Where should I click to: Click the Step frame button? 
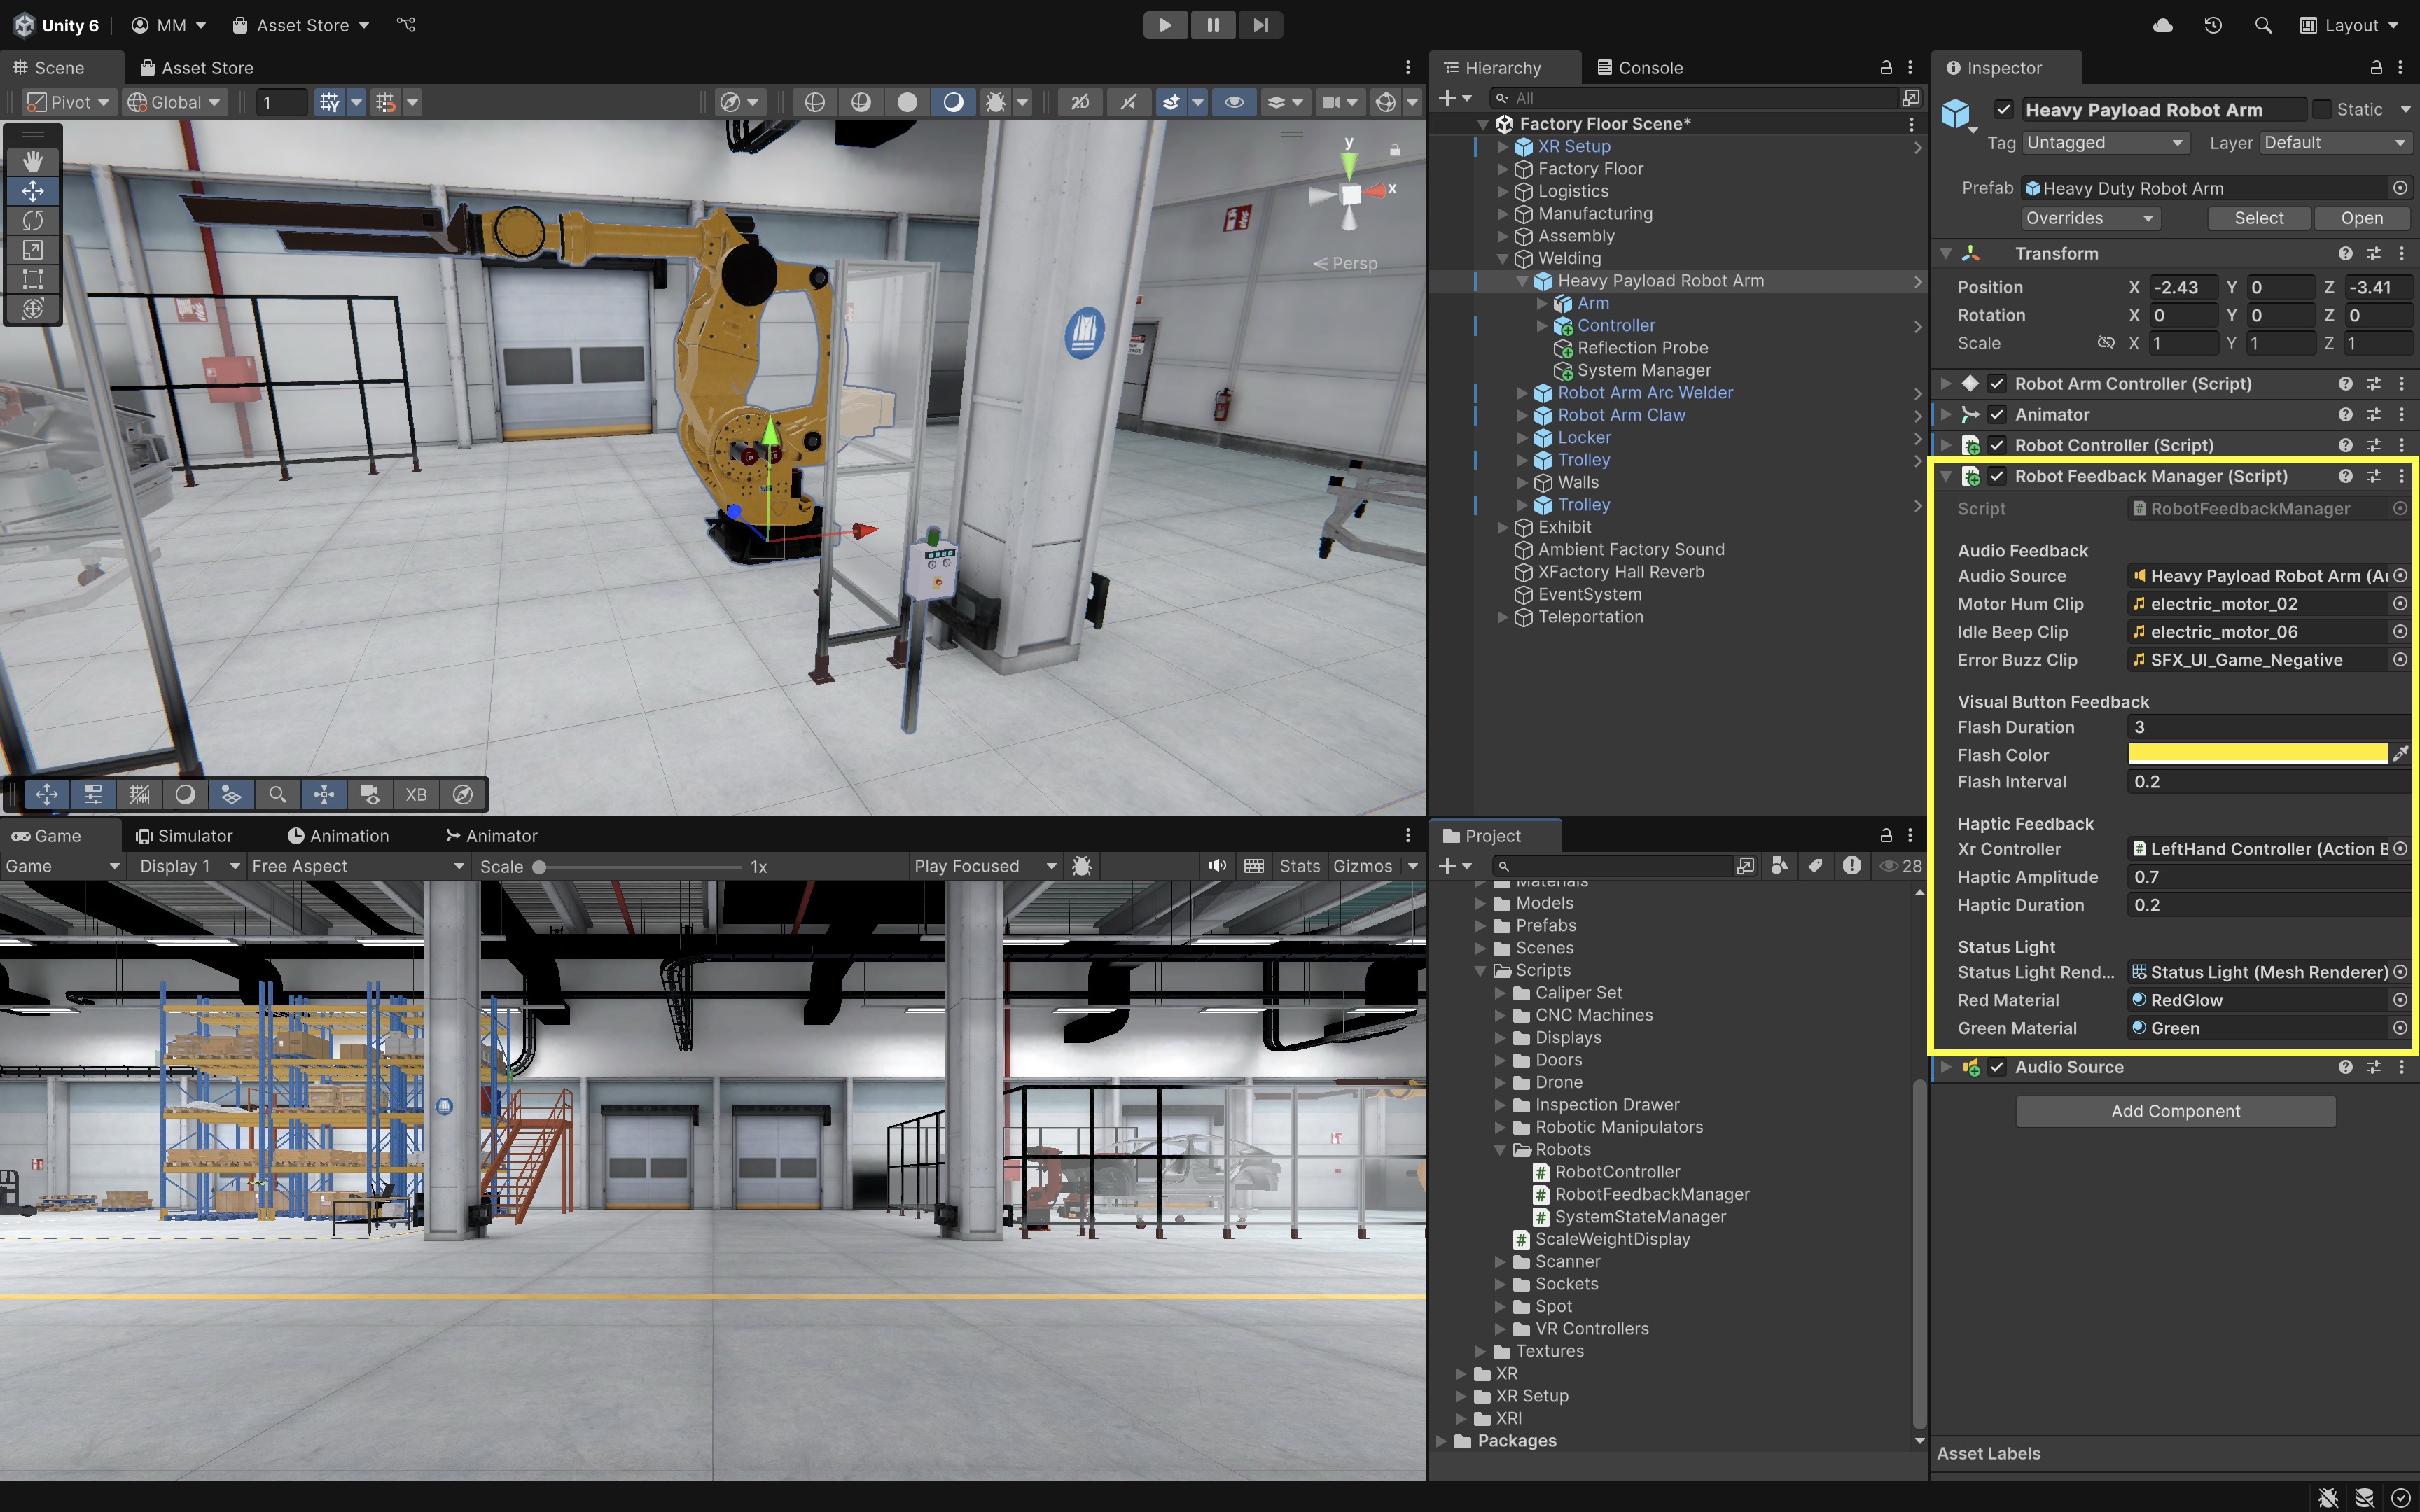[1260, 25]
